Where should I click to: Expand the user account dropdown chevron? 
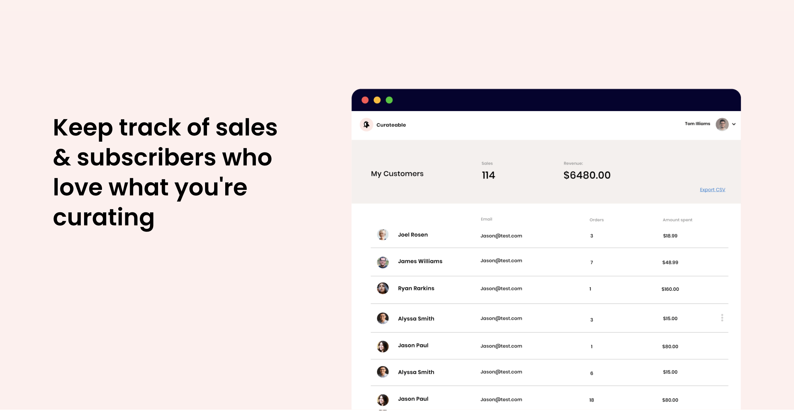[734, 124]
